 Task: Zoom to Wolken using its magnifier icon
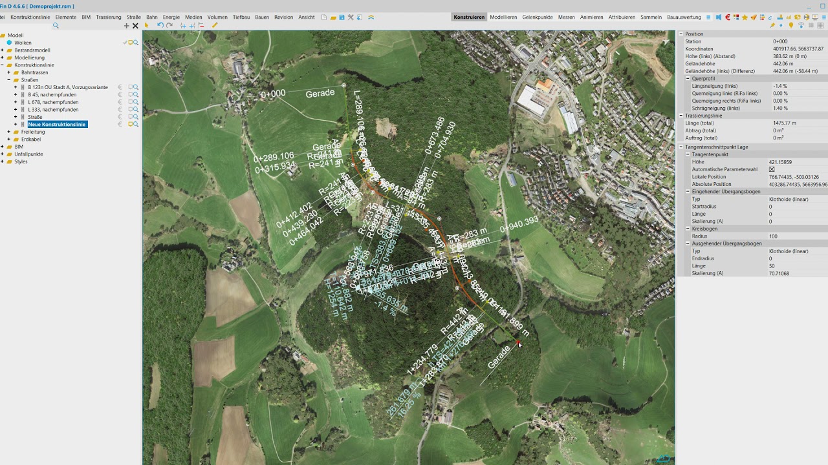tap(136, 43)
